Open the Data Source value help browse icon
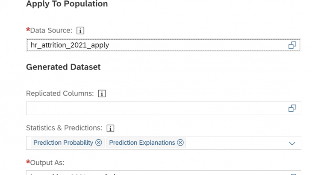The width and height of the screenshot is (312, 175). pos(292,45)
